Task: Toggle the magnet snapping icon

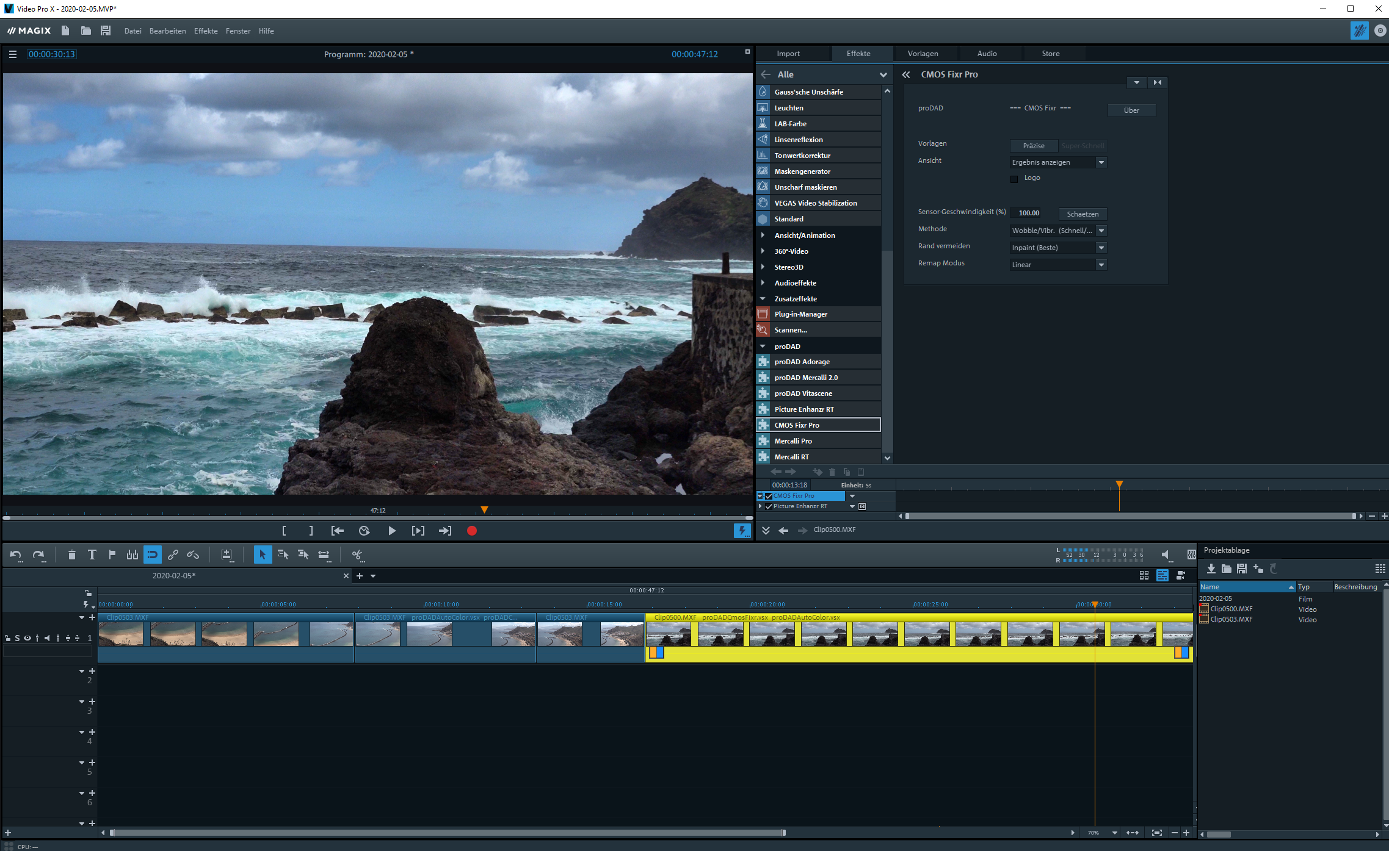Action: point(153,555)
